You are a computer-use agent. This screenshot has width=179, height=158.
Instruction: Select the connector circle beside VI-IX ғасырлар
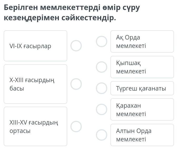pyautogui.click(x=76, y=46)
